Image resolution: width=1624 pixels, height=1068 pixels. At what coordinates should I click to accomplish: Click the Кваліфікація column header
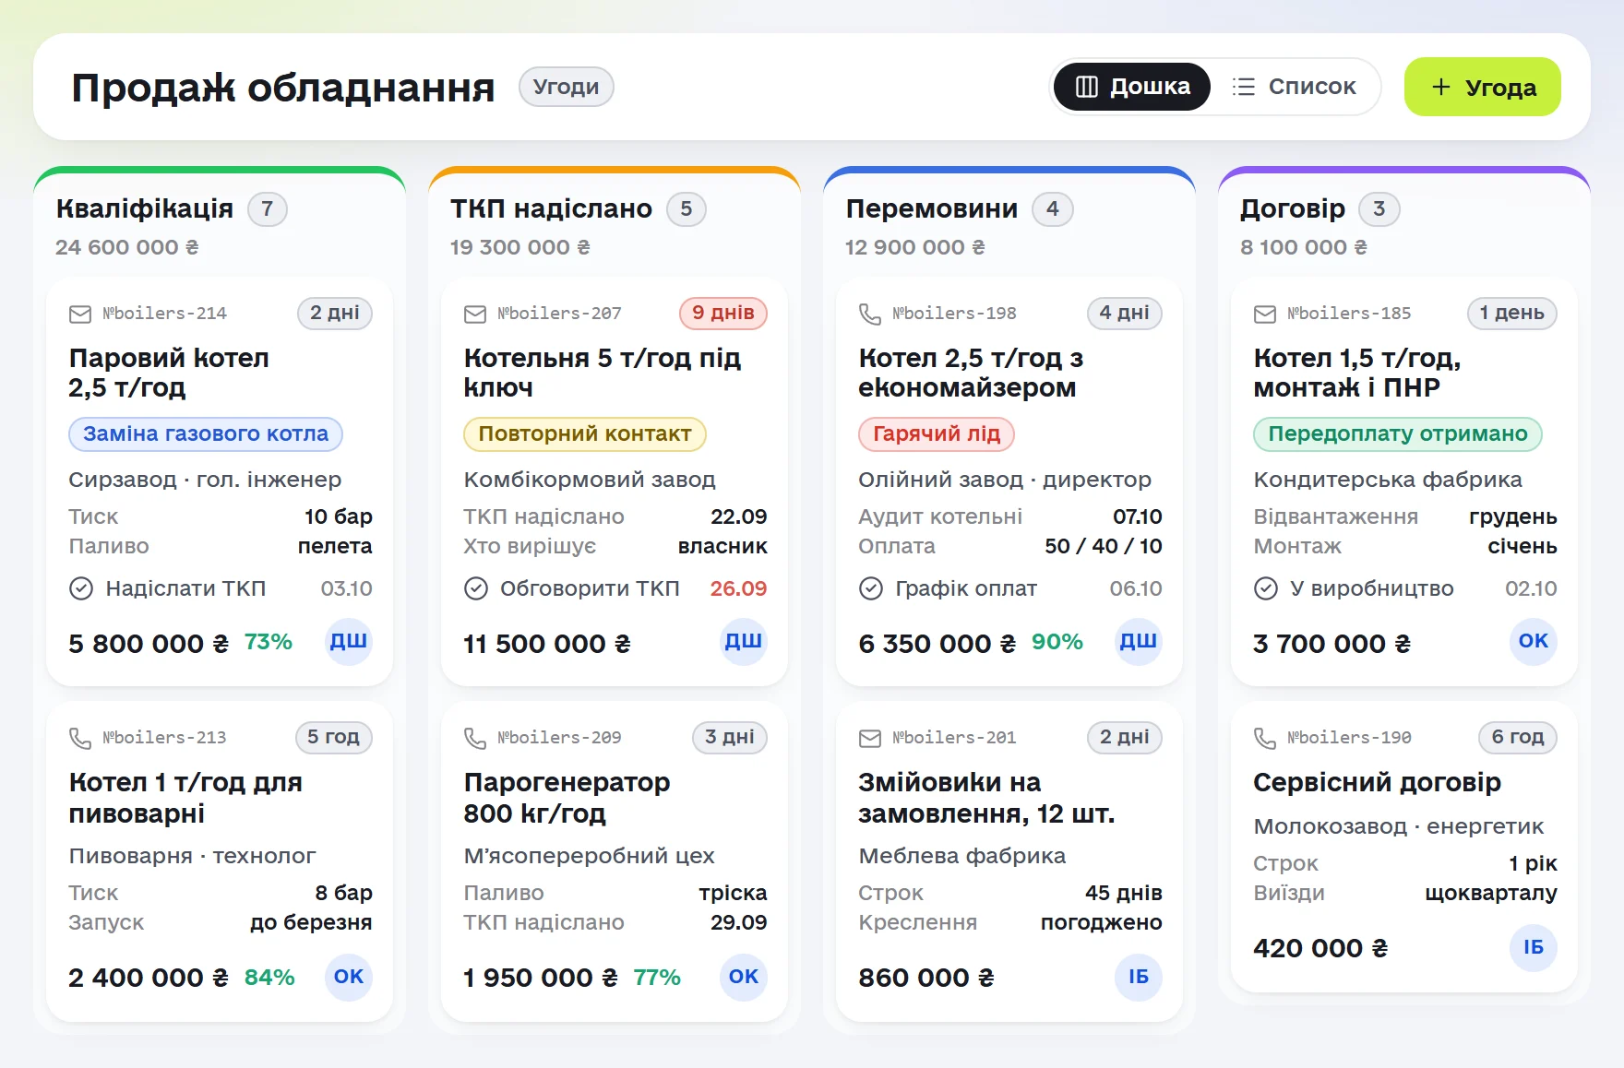coord(145,209)
